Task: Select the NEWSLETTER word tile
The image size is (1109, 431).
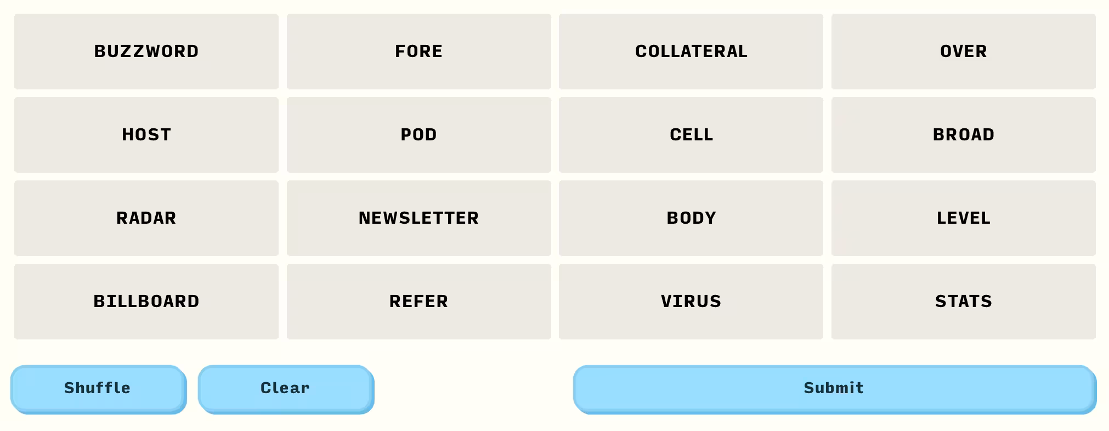Action: coord(418,218)
